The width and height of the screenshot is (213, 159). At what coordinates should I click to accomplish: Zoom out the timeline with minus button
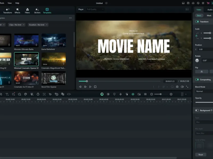pyautogui.click(x=151, y=94)
